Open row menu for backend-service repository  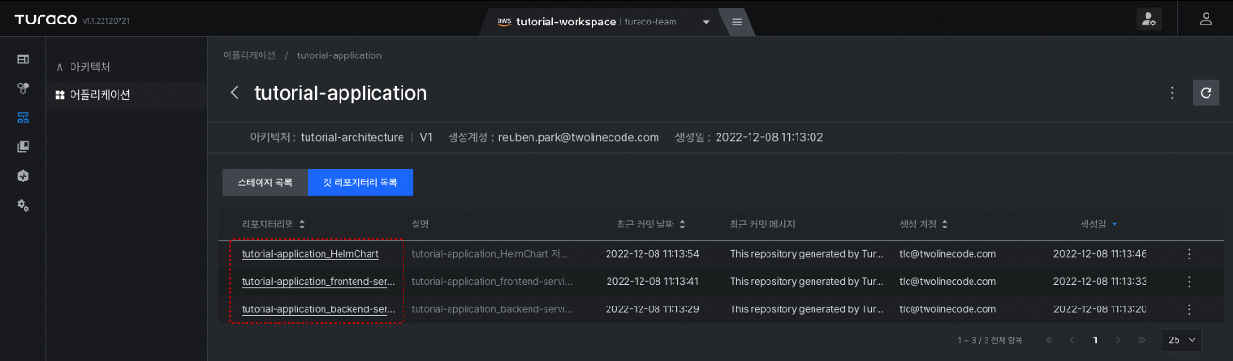(1189, 309)
